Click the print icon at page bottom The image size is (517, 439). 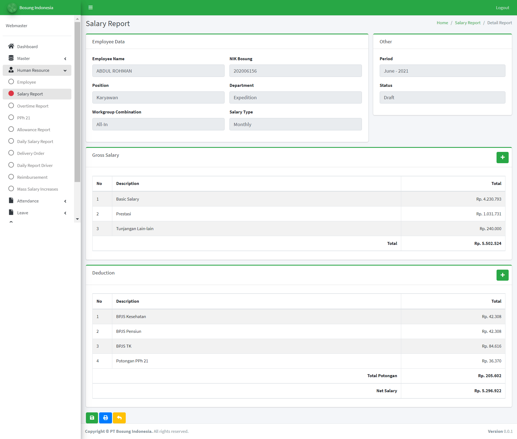(106, 418)
